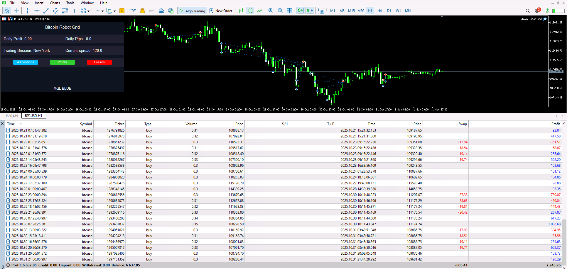Zoom in on the chart
This screenshot has width=567, height=269.
click(271, 11)
